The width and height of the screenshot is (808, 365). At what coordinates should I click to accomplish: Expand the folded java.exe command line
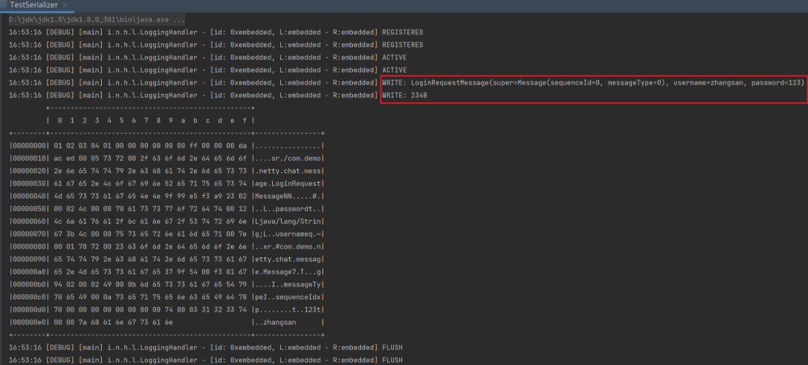[97, 20]
